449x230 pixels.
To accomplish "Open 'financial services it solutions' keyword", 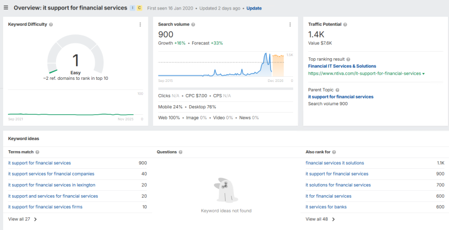I will [x=335, y=163].
